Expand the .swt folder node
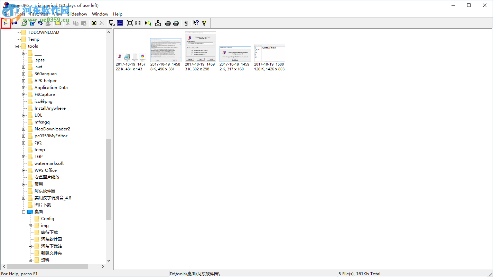Viewport: 493px width, 277px height. 24,67
